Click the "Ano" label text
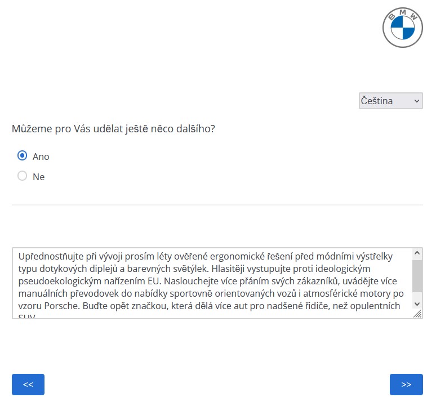 coord(41,157)
